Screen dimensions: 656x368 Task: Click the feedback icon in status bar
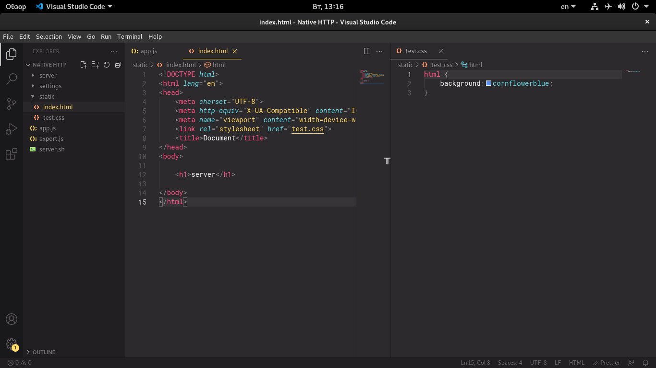pos(632,363)
